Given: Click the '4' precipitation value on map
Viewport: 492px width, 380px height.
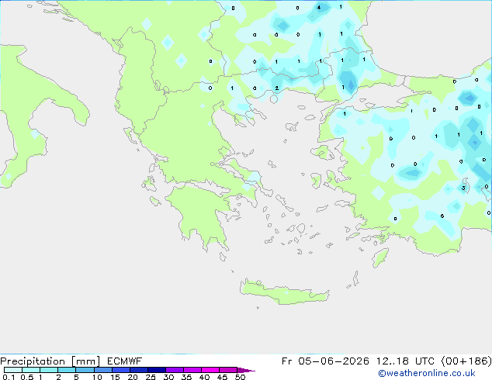Looking at the screenshot, I should coord(319,8).
